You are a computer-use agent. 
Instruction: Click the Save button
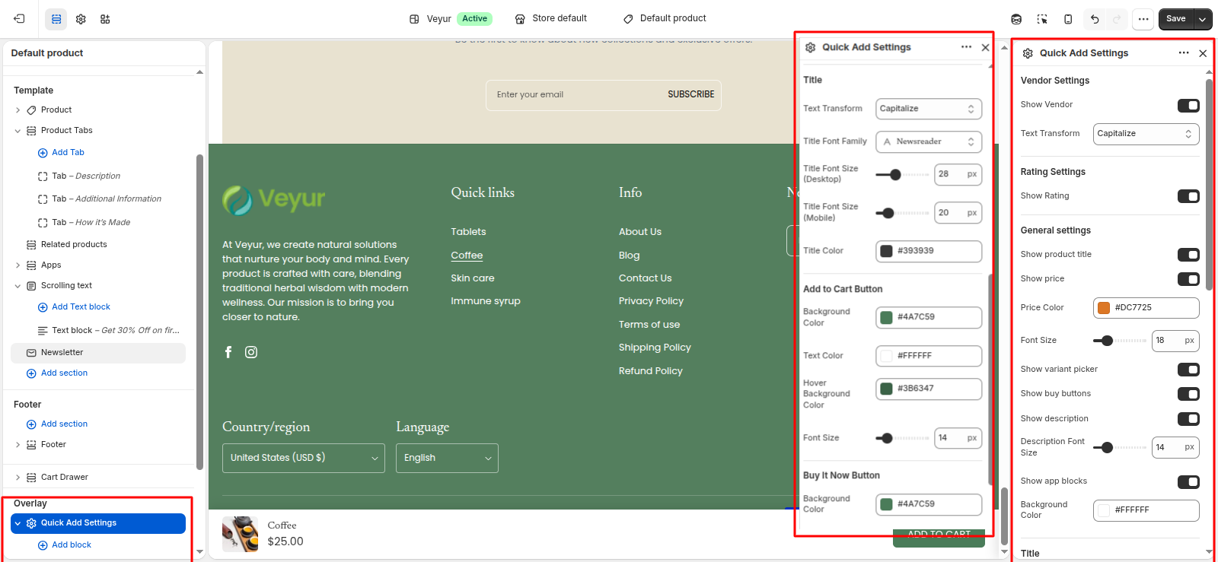coord(1176,19)
